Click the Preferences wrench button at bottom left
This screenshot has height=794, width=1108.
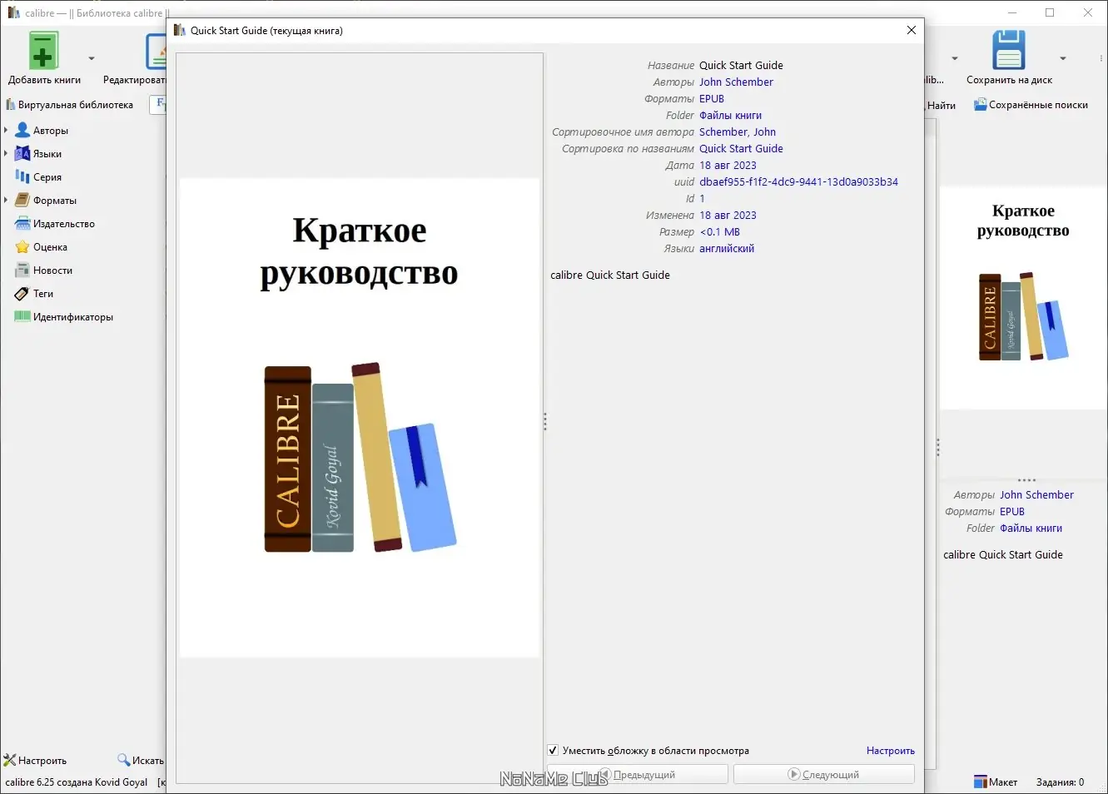point(35,760)
